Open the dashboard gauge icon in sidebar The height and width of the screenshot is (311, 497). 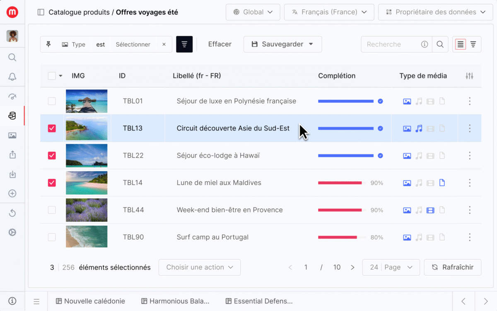12,96
